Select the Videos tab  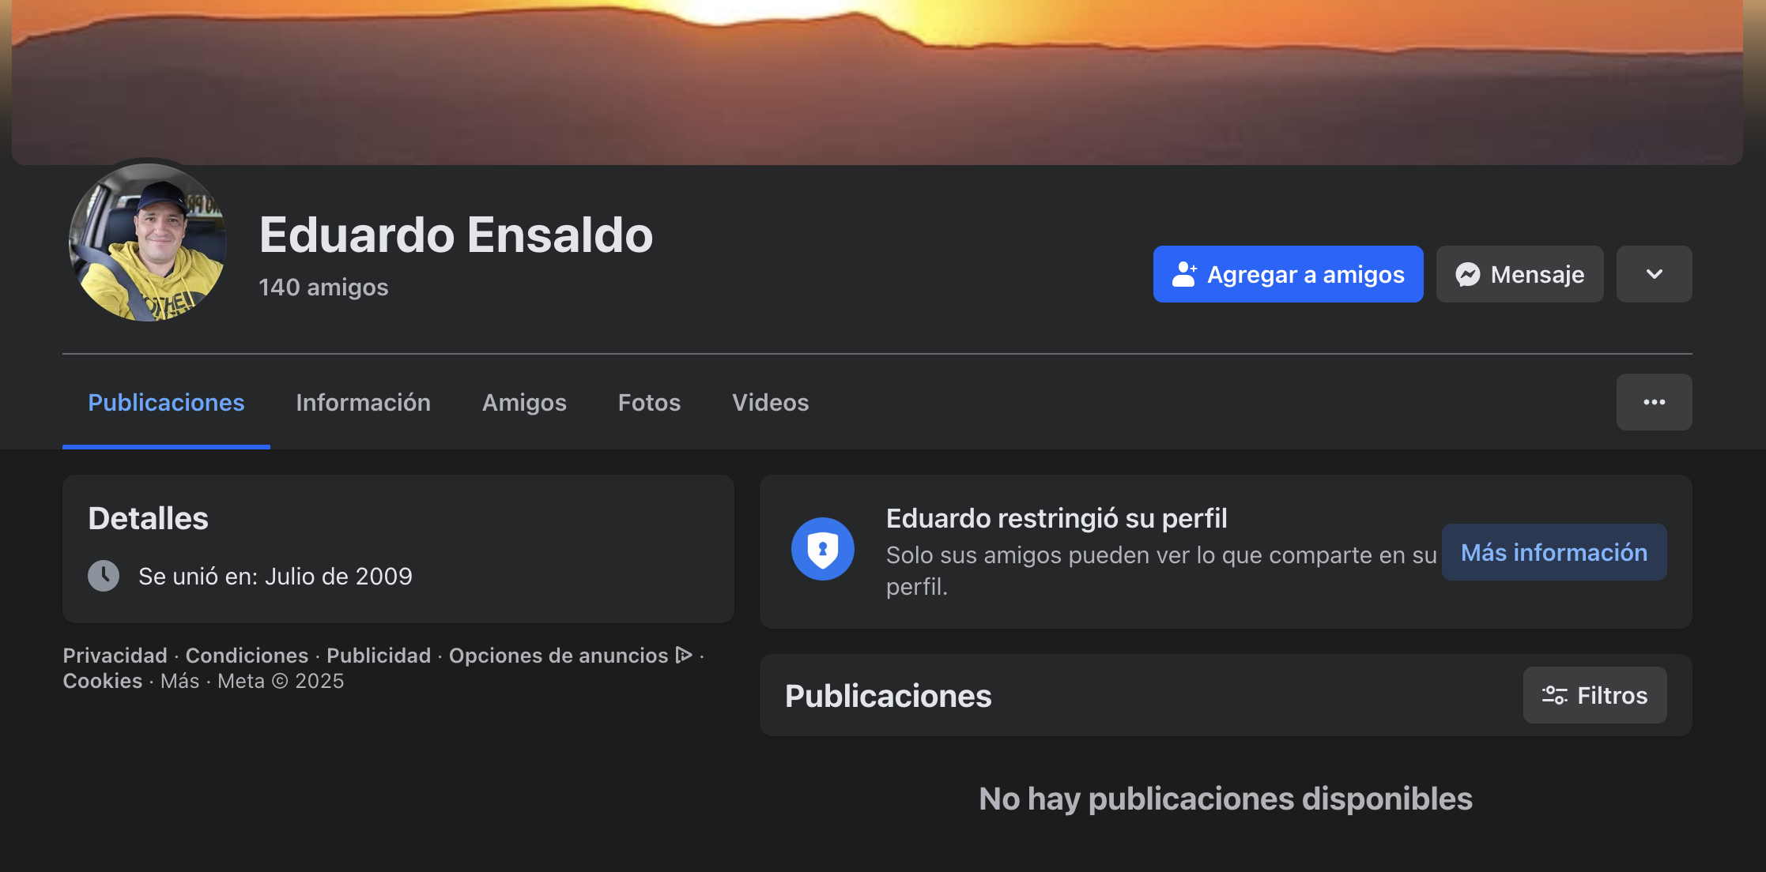click(x=770, y=403)
